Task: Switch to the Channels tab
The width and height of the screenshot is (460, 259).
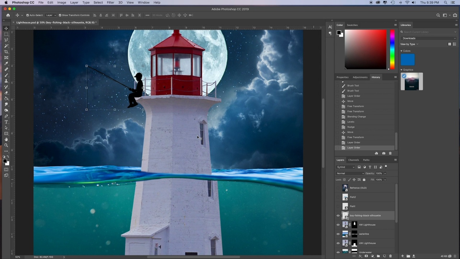Action: point(353,160)
